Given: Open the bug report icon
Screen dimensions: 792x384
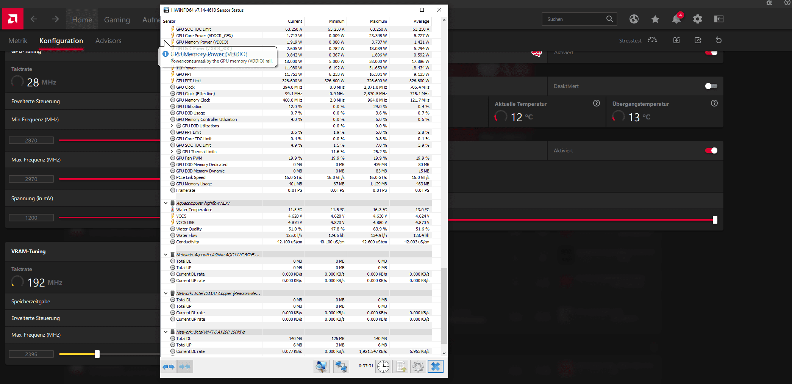Looking at the screenshot, I should (x=769, y=3).
